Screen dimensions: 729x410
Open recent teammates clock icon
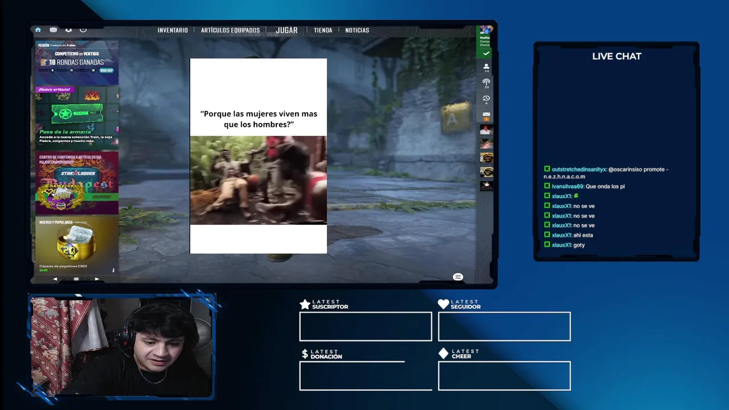[x=486, y=100]
